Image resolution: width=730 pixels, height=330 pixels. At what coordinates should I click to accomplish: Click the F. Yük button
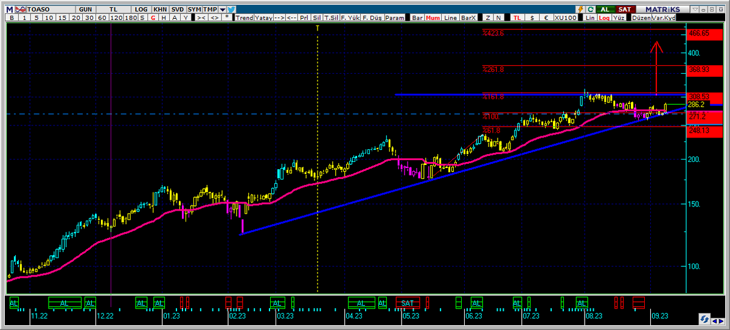[x=350, y=18]
